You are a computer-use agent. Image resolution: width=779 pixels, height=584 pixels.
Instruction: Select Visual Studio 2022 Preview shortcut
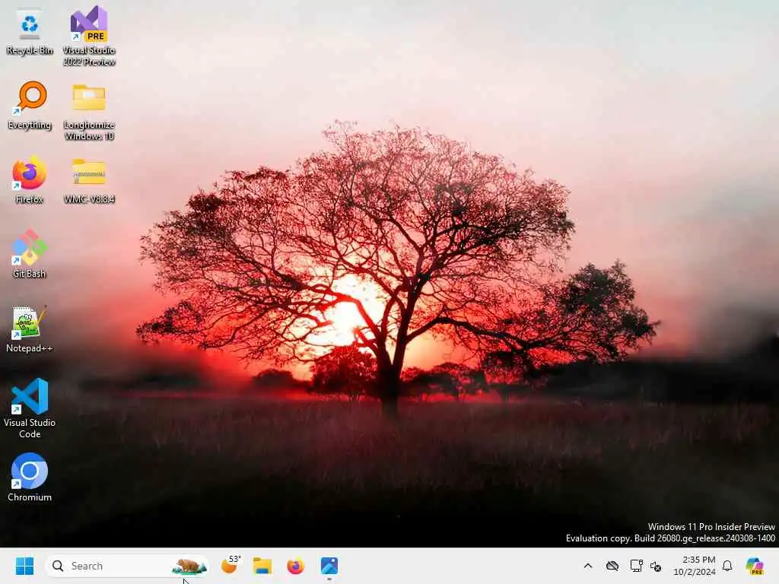click(89, 36)
